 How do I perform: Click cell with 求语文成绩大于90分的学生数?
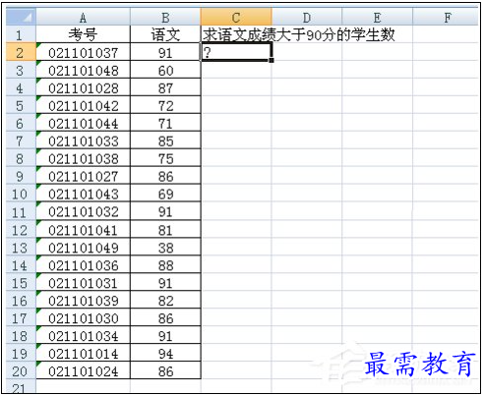(299, 34)
